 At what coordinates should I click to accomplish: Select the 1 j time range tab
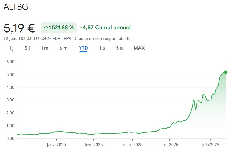11,48
